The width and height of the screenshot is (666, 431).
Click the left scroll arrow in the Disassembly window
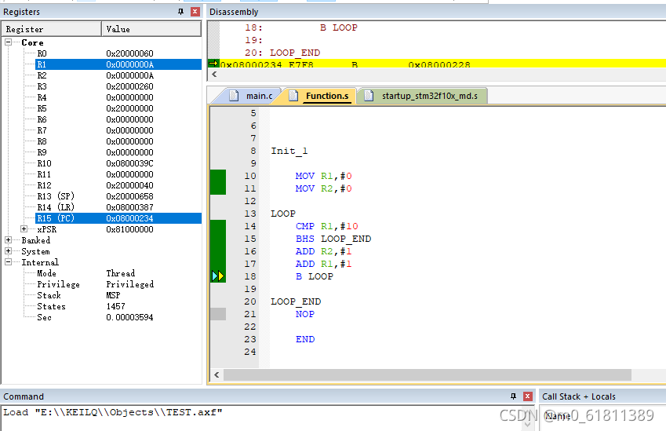point(214,75)
